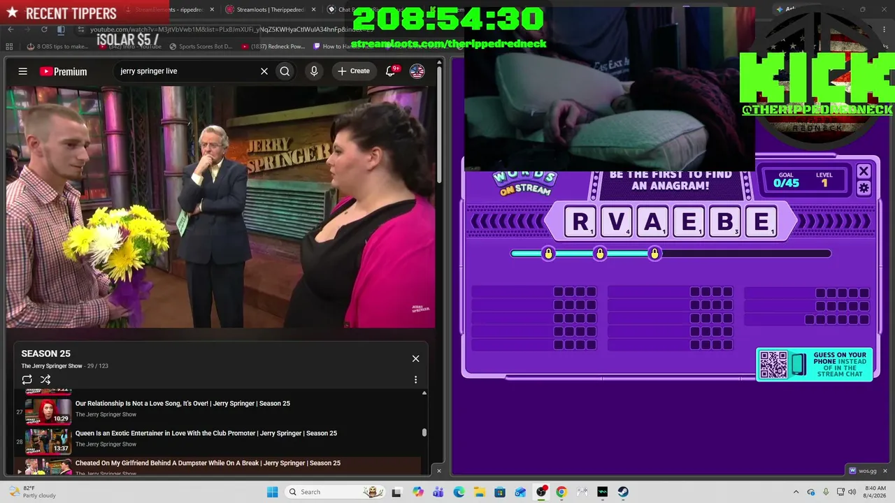Click the 'streamloots.com/therippedredneck' overlay text
The width and height of the screenshot is (895, 503).
click(x=448, y=44)
